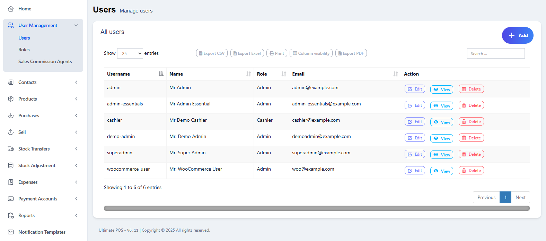Screen dimensions: 546x241
Task: Delete the admin-essentials user
Action: [x=471, y=105]
